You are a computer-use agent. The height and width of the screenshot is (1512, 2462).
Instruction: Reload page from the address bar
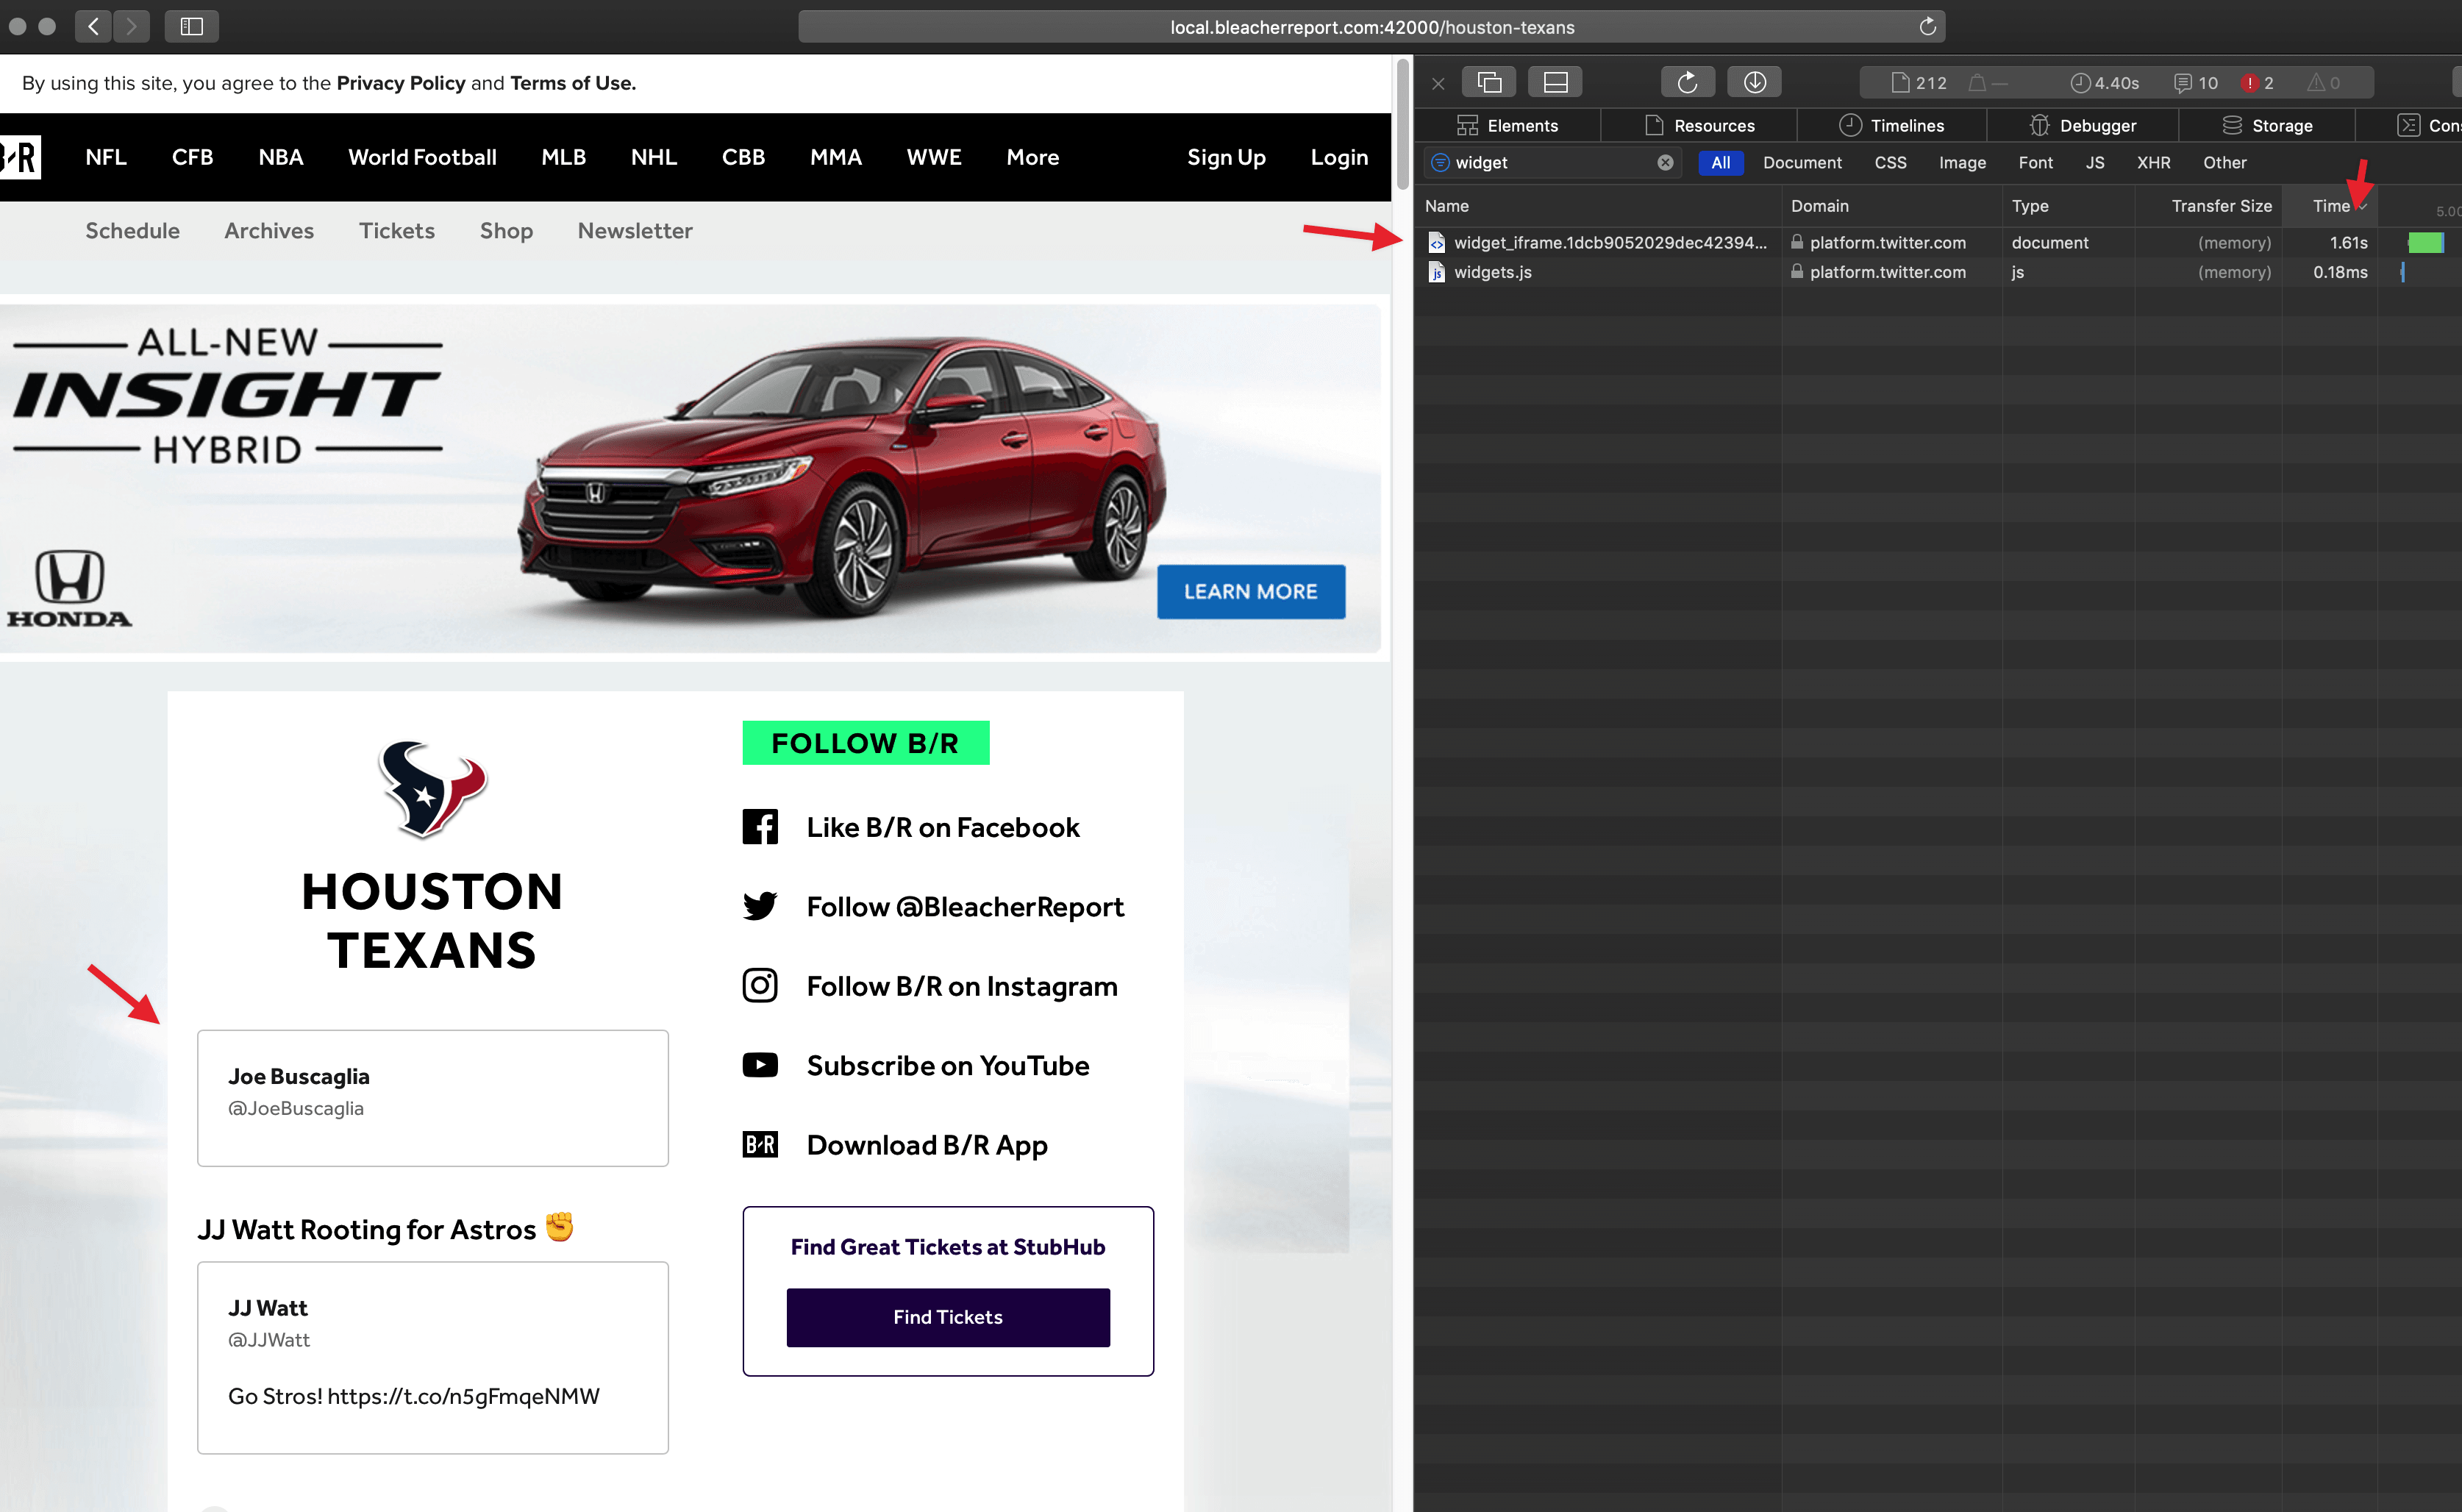tap(1927, 27)
